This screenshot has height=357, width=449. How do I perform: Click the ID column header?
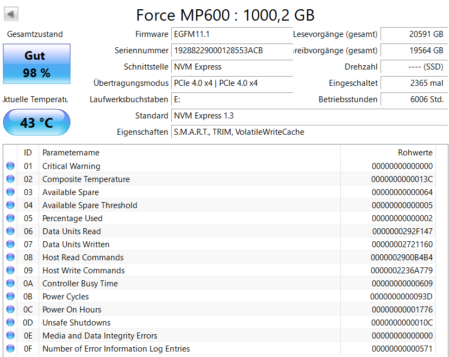[x=28, y=153]
